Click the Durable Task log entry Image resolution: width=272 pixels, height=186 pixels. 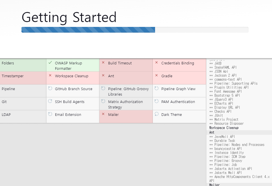(222, 141)
